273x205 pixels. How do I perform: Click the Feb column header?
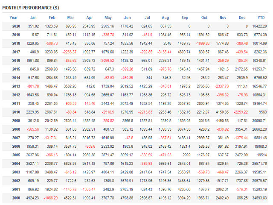click(52, 18)
